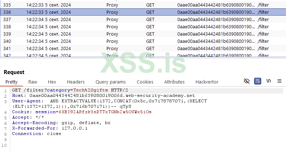Image resolution: width=286 pixels, height=151 pixels.
Task: Click the /filter path in row 340
Action: point(263,41)
